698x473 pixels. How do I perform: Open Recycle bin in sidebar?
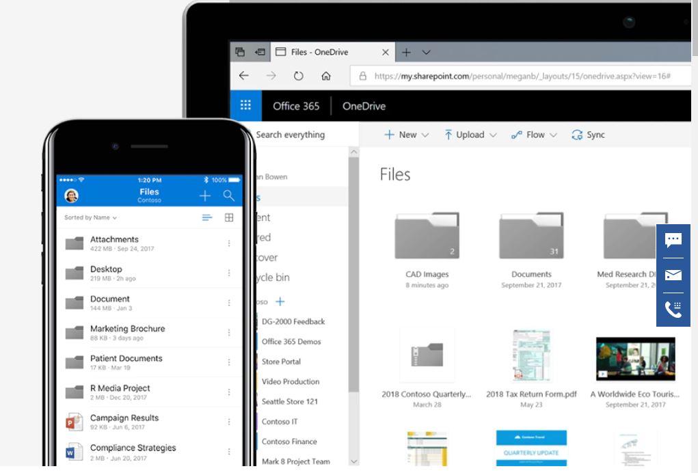[x=273, y=278]
